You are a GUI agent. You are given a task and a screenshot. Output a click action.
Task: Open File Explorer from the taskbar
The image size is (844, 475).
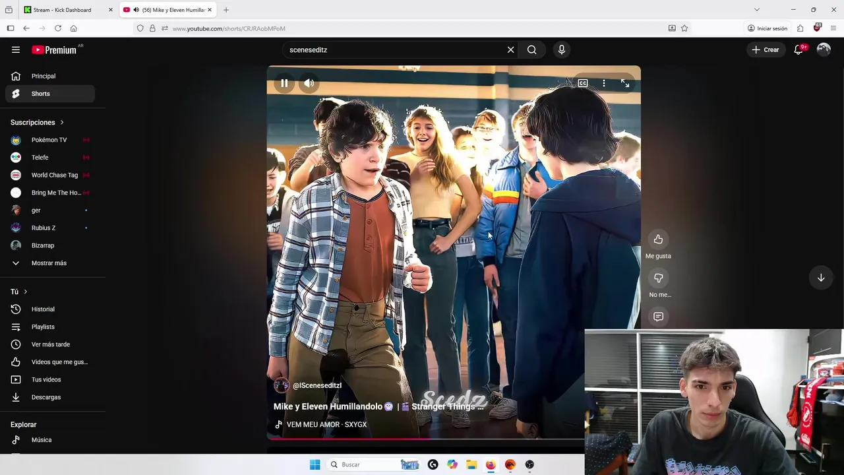click(x=471, y=464)
